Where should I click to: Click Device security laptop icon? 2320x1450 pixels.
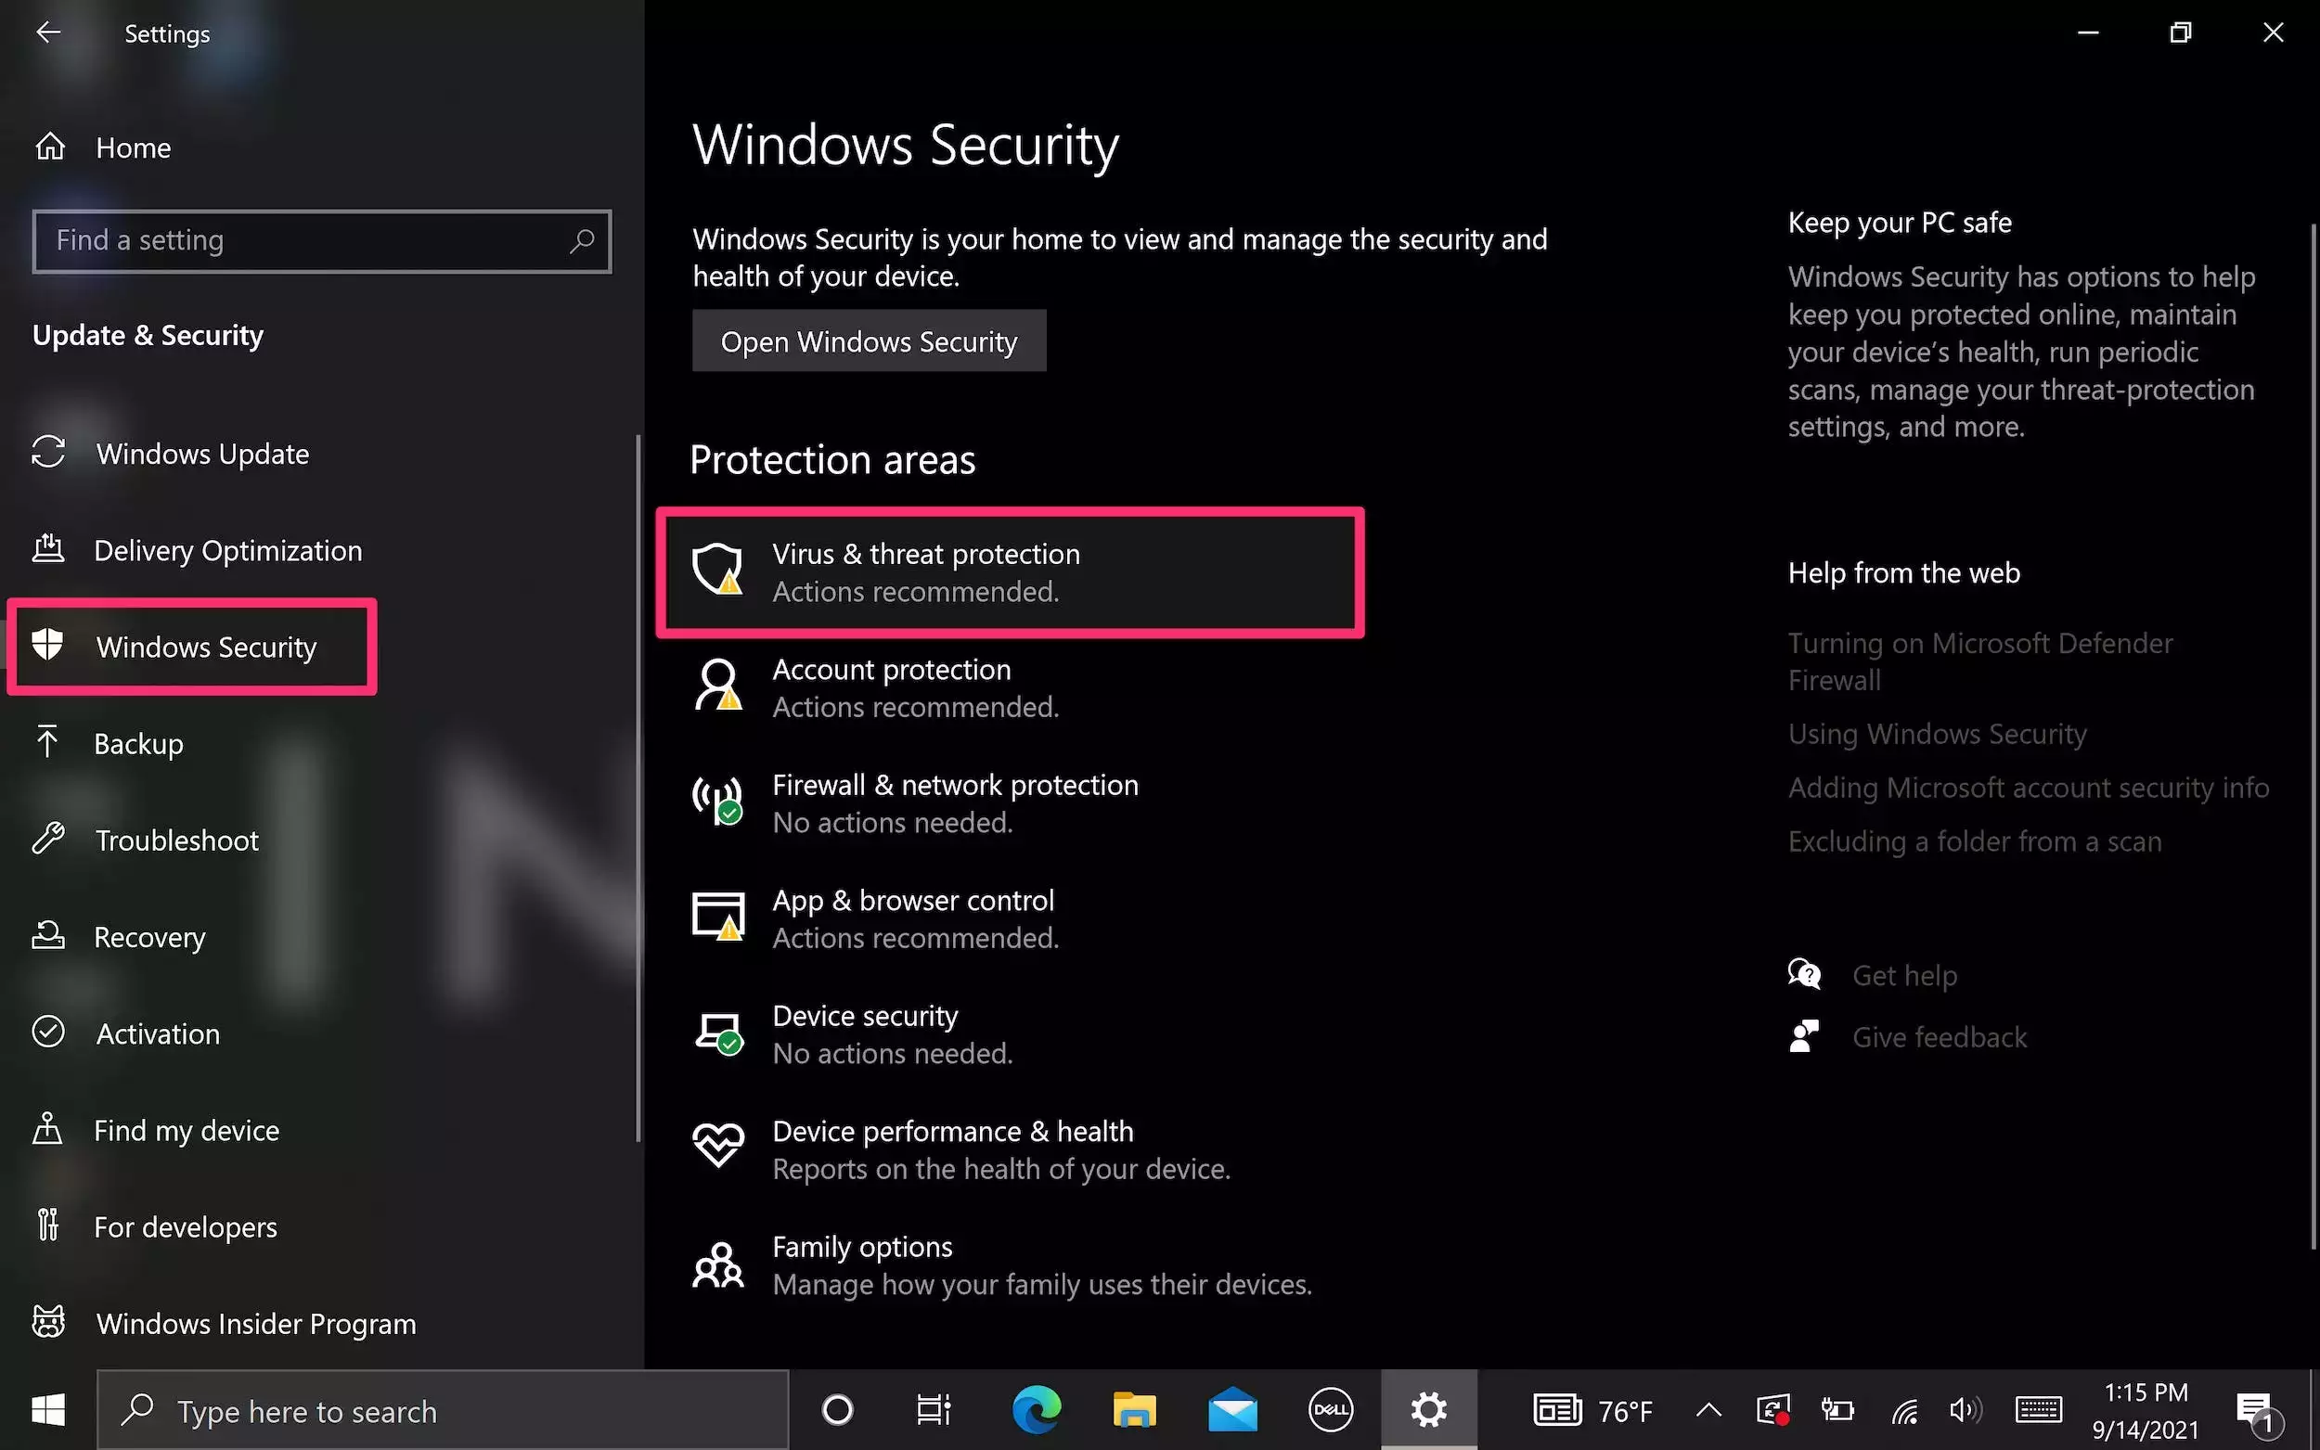click(x=717, y=1033)
